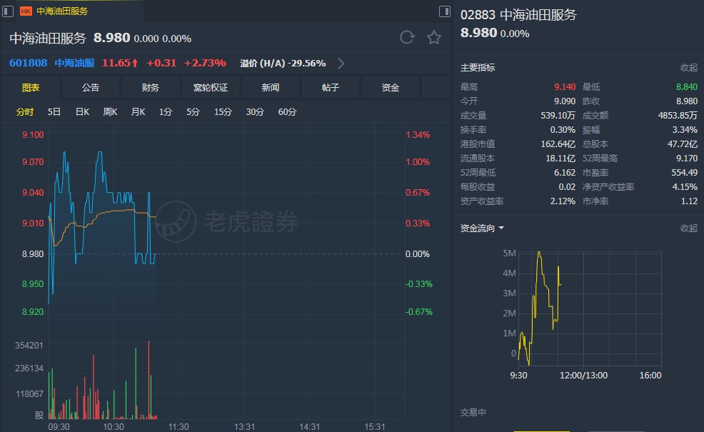
Task: Click the A-share price 11.65
Action: point(116,63)
